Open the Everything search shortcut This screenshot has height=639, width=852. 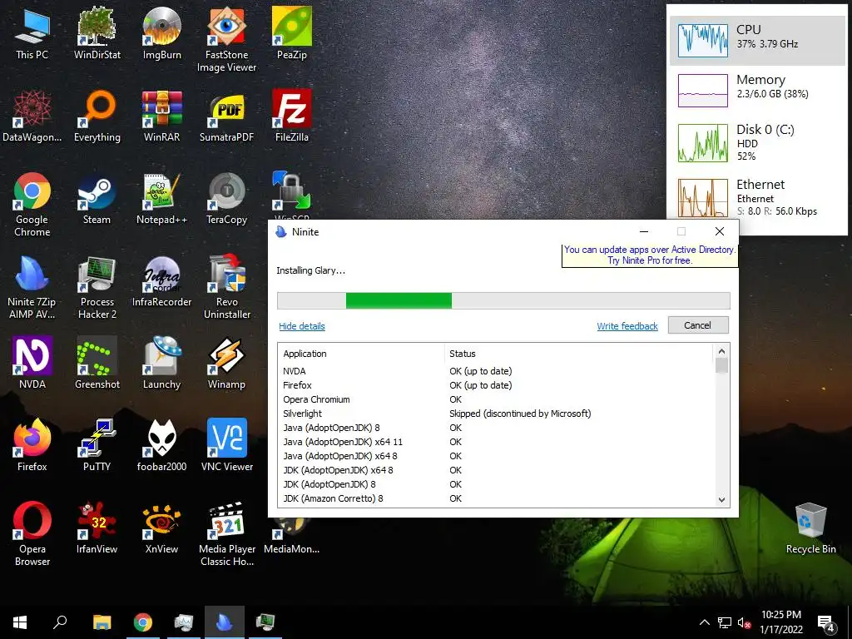pos(97,116)
